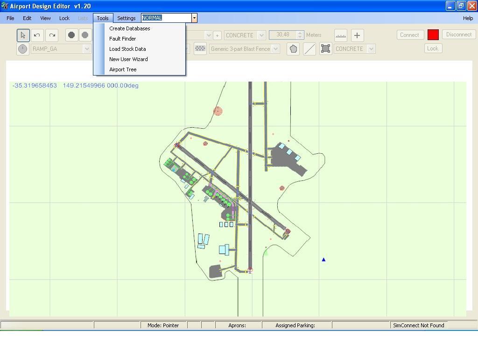
Task: Select Airport Tree menu entry
Action: click(123, 69)
